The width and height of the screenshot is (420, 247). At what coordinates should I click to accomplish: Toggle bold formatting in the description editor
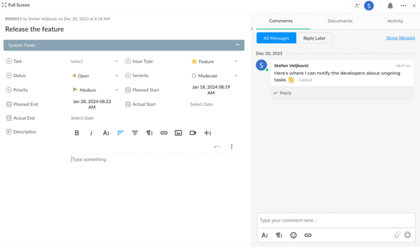tap(77, 133)
